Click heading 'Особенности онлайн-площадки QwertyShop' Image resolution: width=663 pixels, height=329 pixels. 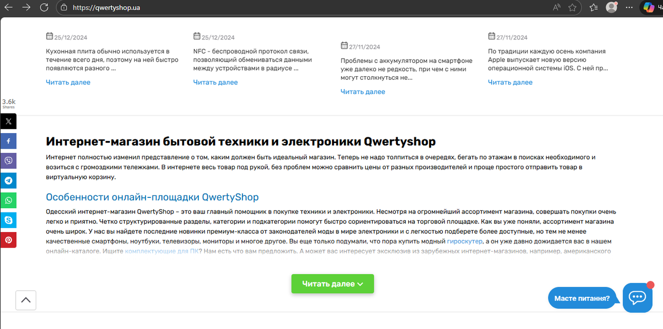pos(152,197)
